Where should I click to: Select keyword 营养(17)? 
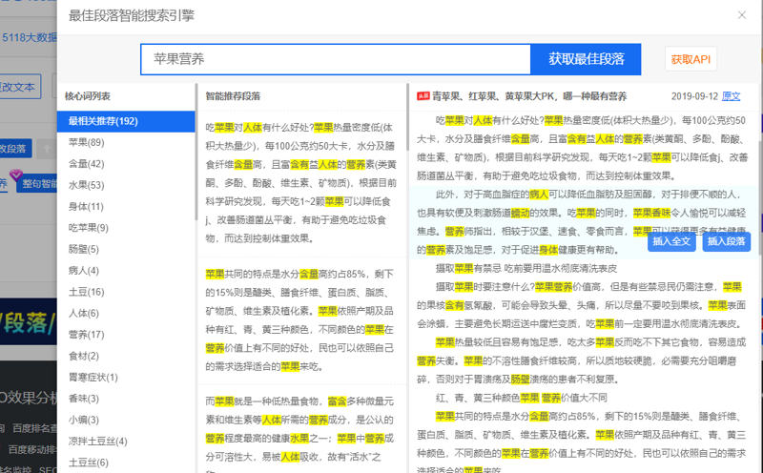click(x=87, y=335)
